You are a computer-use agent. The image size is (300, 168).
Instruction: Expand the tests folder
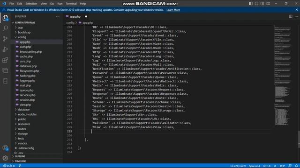21,139
